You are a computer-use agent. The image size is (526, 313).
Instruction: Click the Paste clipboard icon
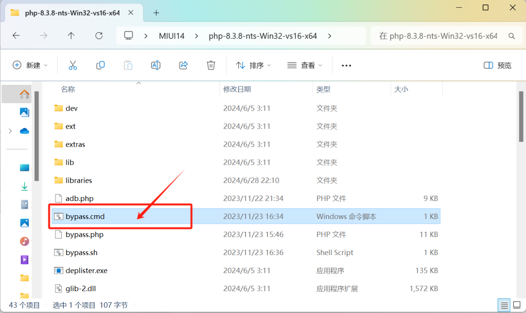point(128,65)
